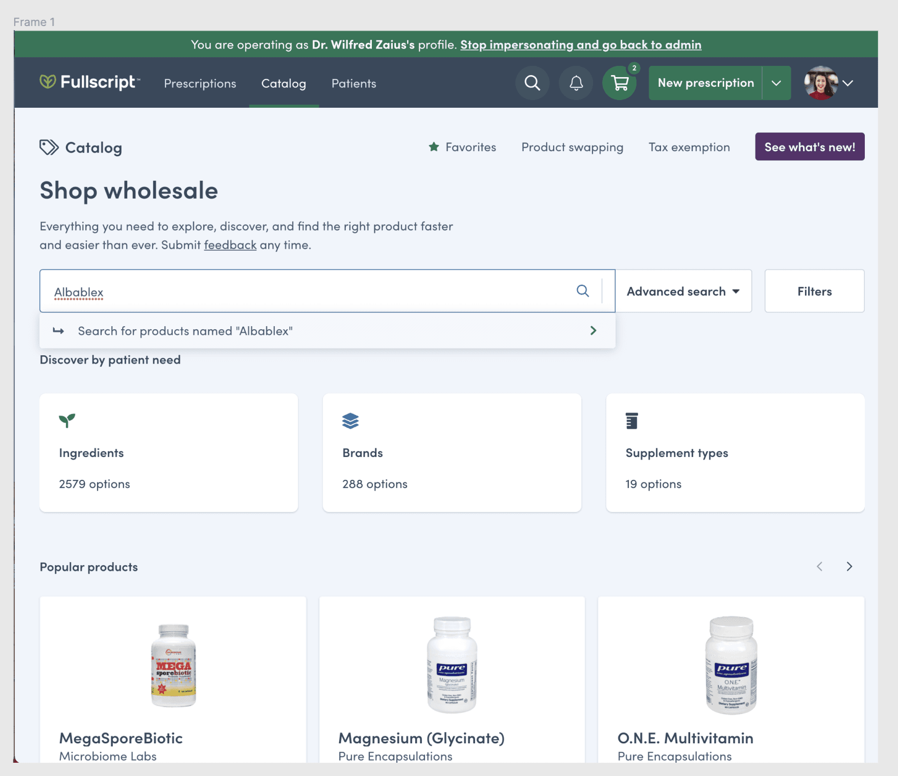Open MegaSporeBiotic product title
This screenshot has width=898, height=776.
(x=121, y=738)
